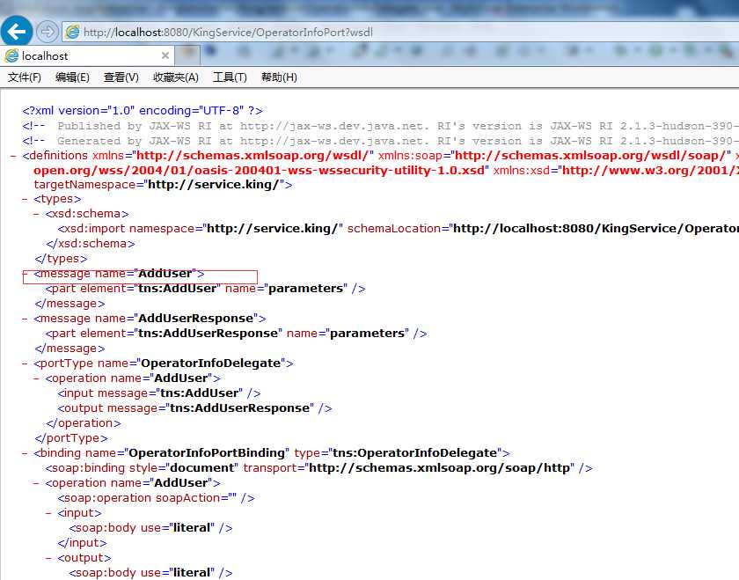Open the 帮助(H) menu
The image size is (739, 580).
[x=279, y=77]
